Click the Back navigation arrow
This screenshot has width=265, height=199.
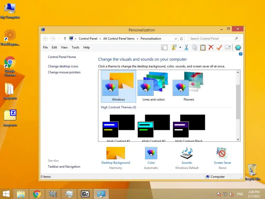pyautogui.click(x=45, y=39)
